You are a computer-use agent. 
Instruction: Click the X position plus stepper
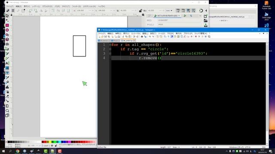tap(93, 11)
